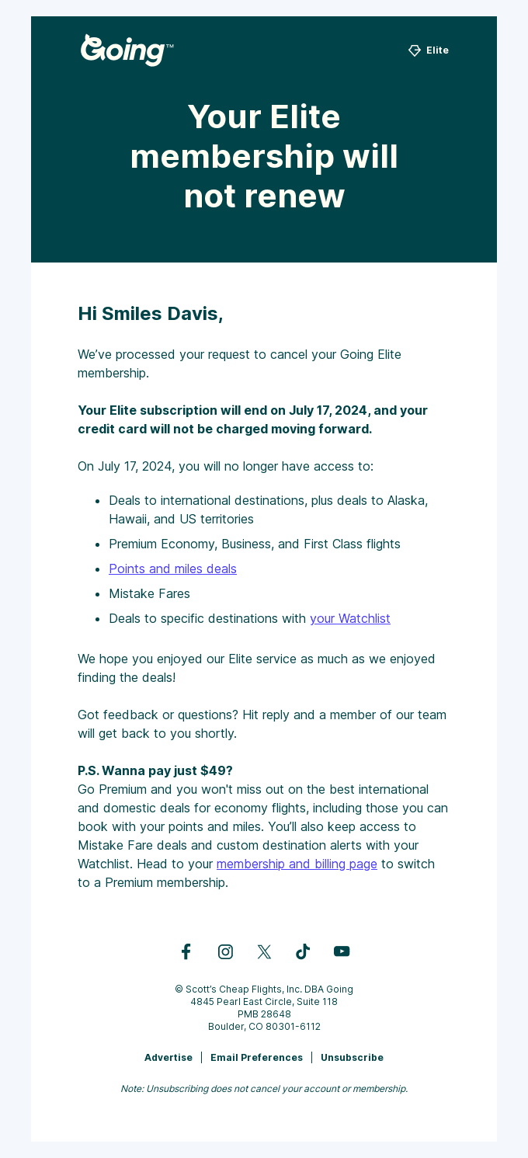This screenshot has width=528, height=1158.
Task: Click the italic unsubscribing note at the bottom
Action: click(264, 1089)
